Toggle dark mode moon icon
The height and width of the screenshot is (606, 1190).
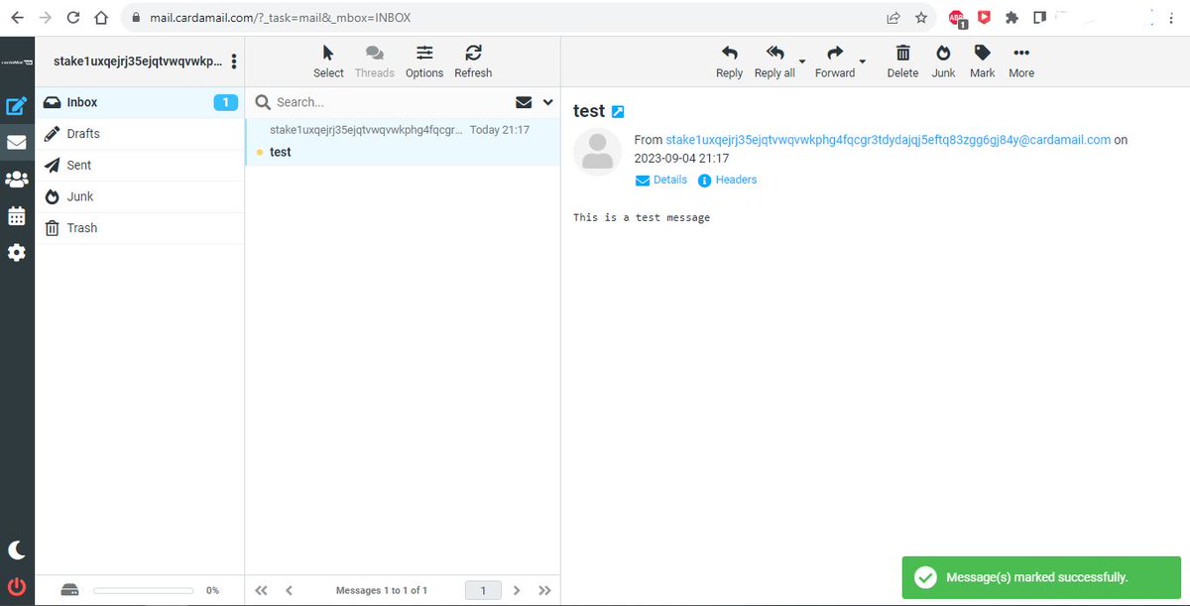click(x=17, y=550)
